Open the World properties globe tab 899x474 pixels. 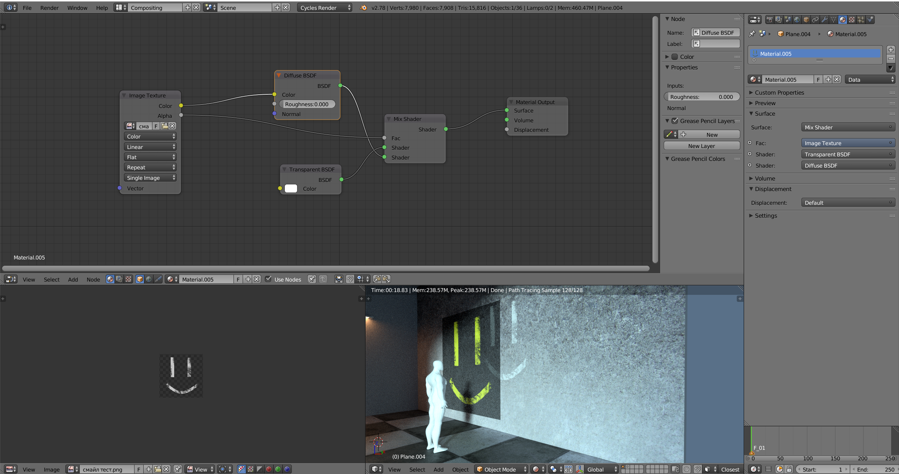coord(797,20)
